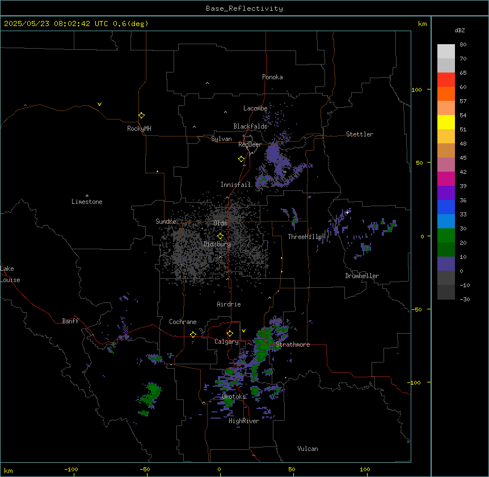Click the Banff label

[70, 321]
